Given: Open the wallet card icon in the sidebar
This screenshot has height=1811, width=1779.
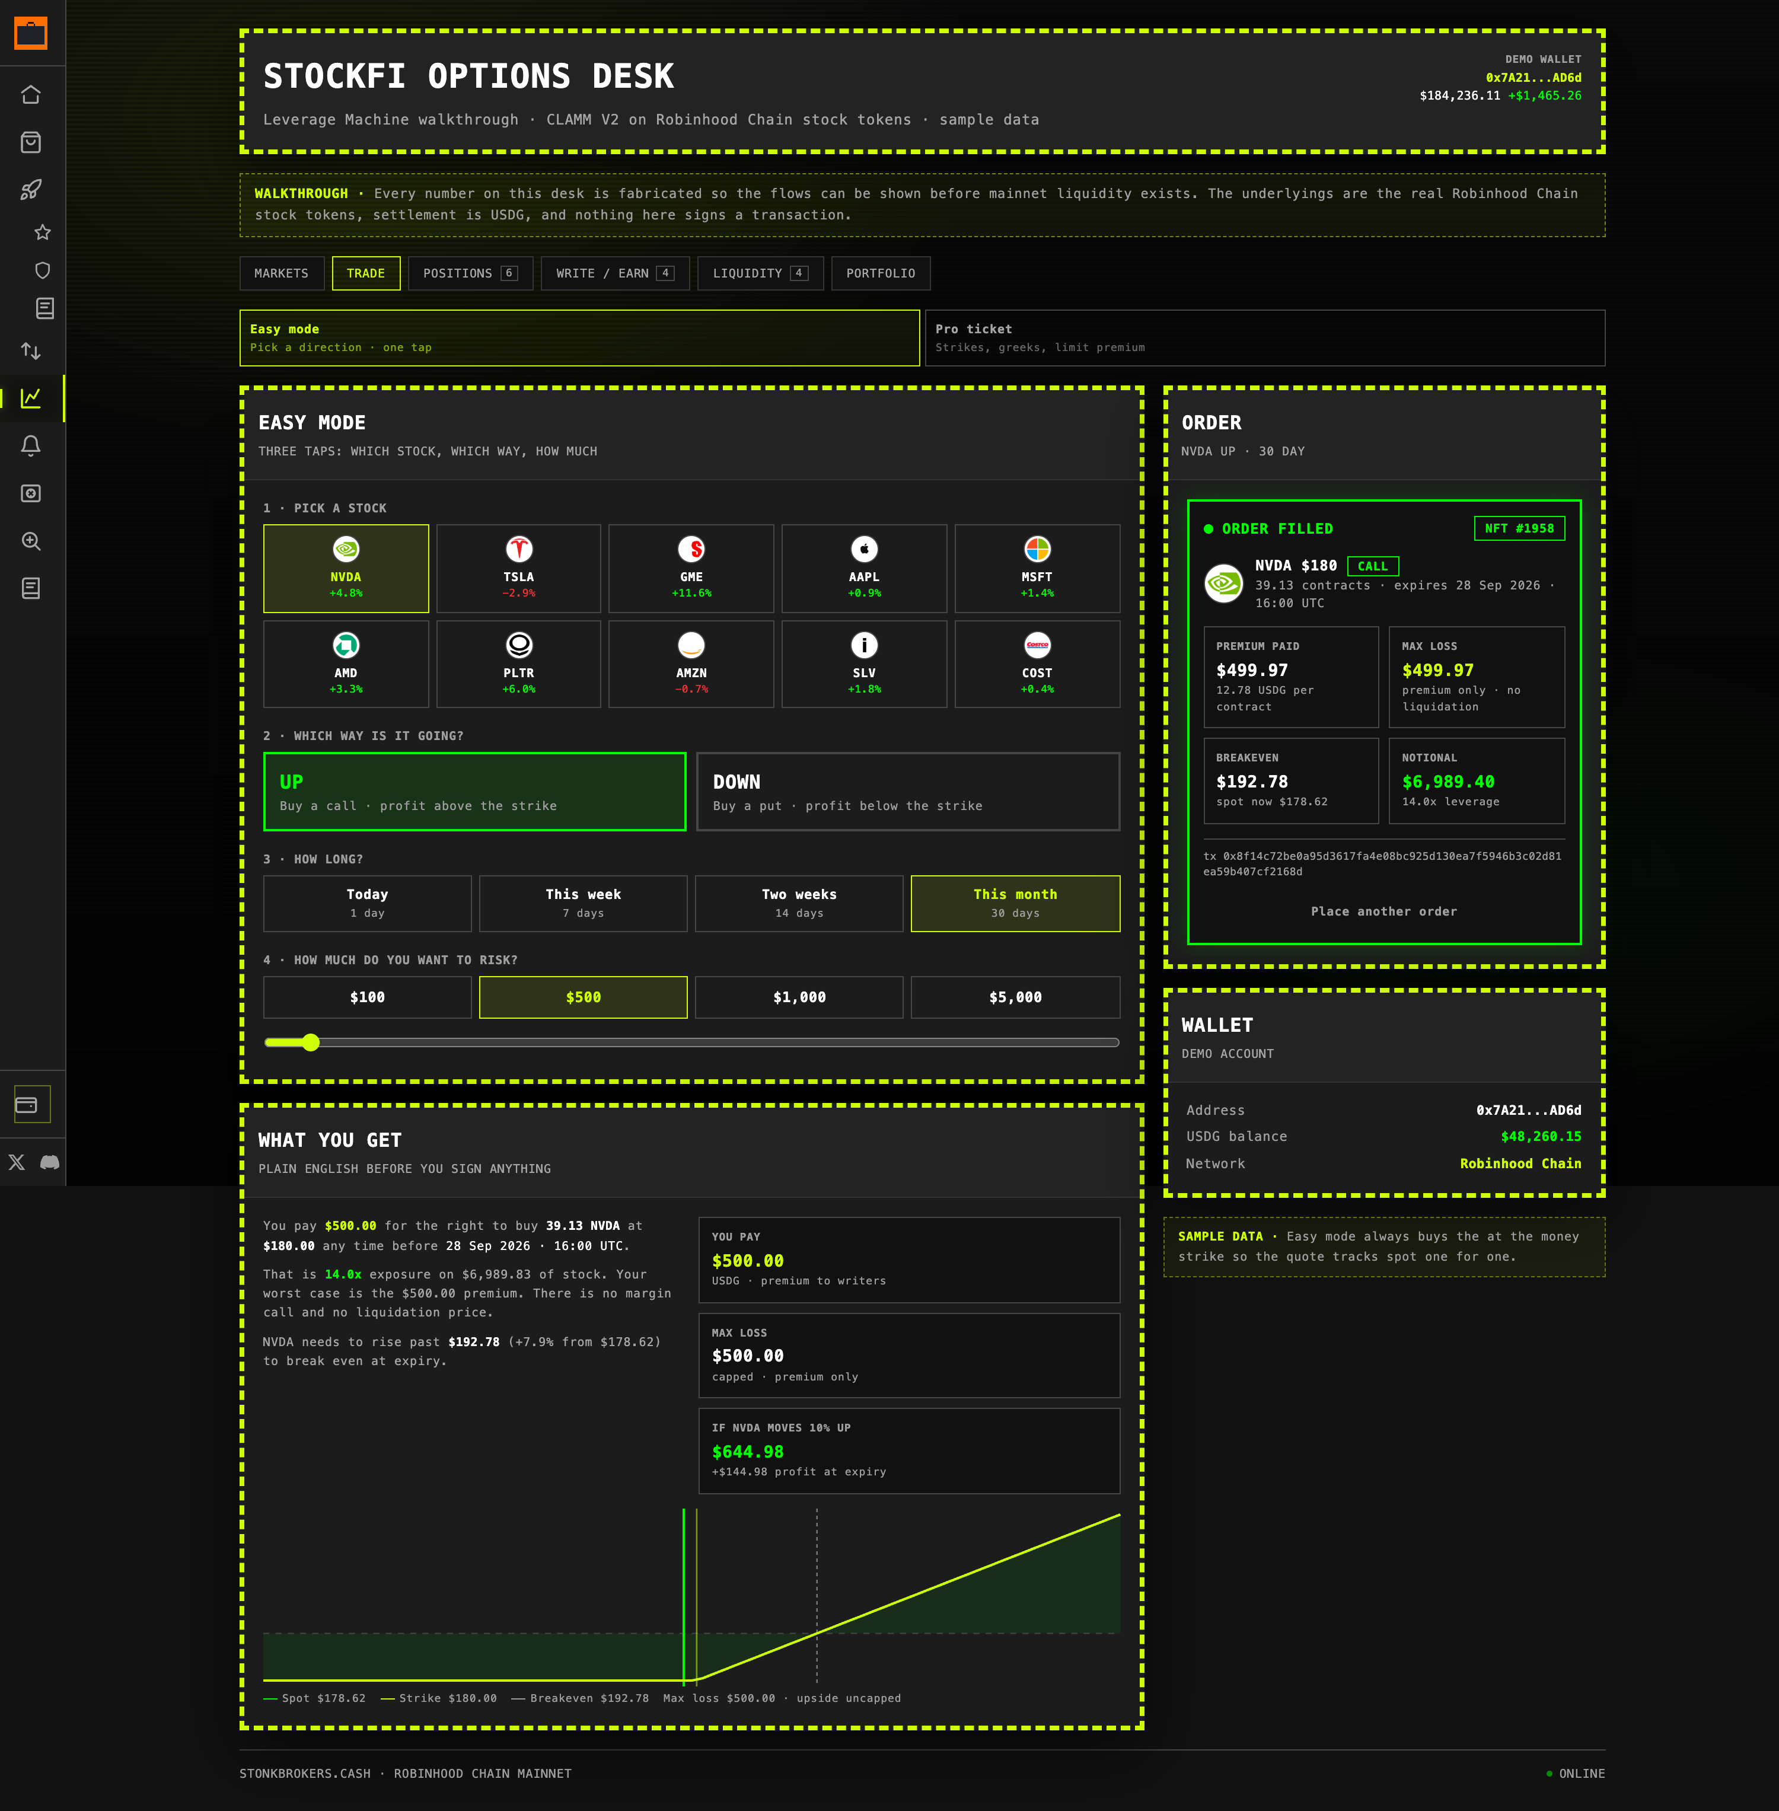Looking at the screenshot, I should pos(32,1105).
